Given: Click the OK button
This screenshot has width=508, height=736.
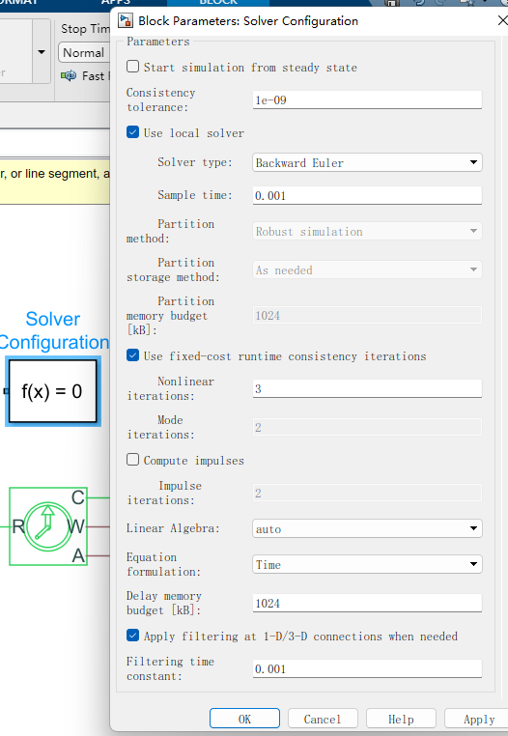Looking at the screenshot, I should [x=244, y=719].
